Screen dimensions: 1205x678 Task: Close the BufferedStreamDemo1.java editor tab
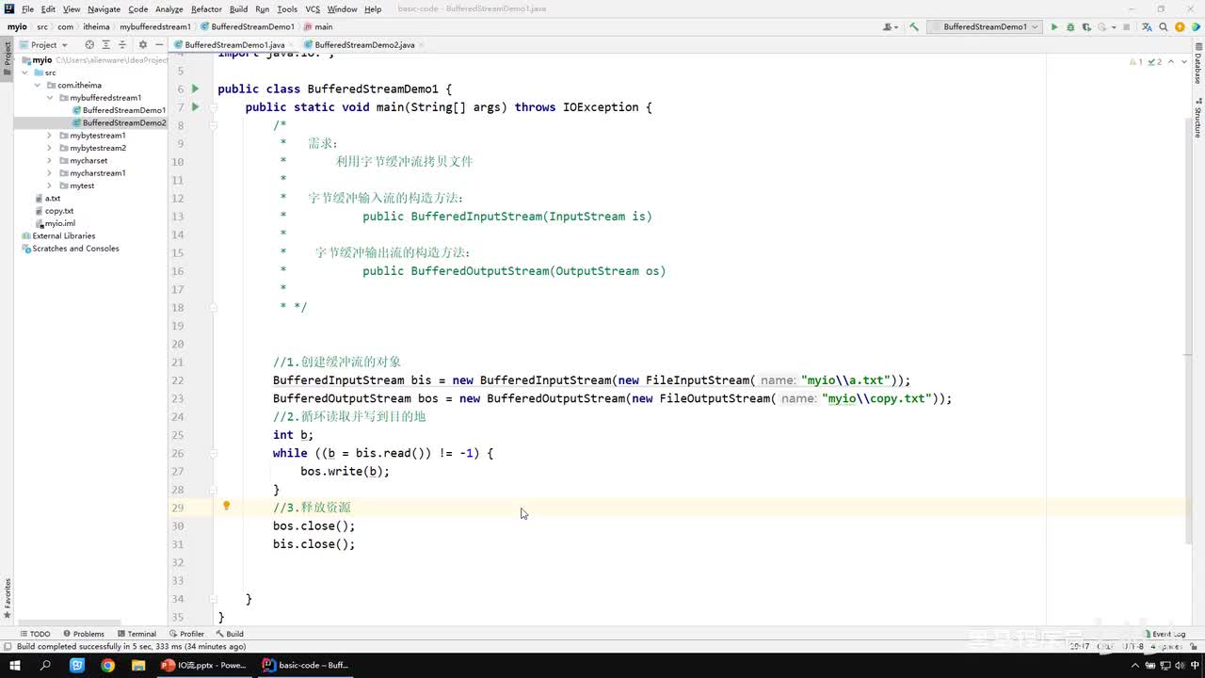pos(293,44)
